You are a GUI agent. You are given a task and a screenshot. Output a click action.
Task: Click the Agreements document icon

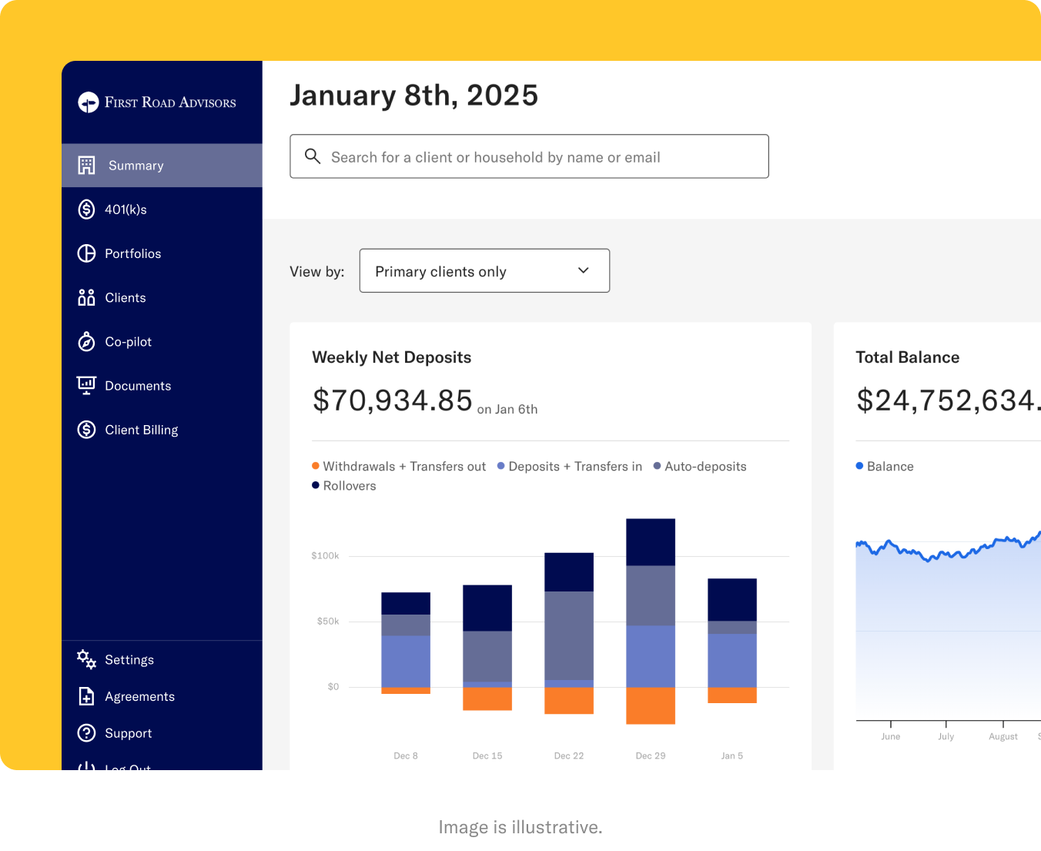click(86, 696)
